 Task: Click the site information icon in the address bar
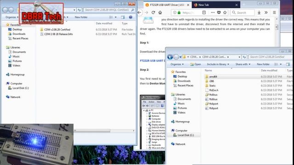175,12
